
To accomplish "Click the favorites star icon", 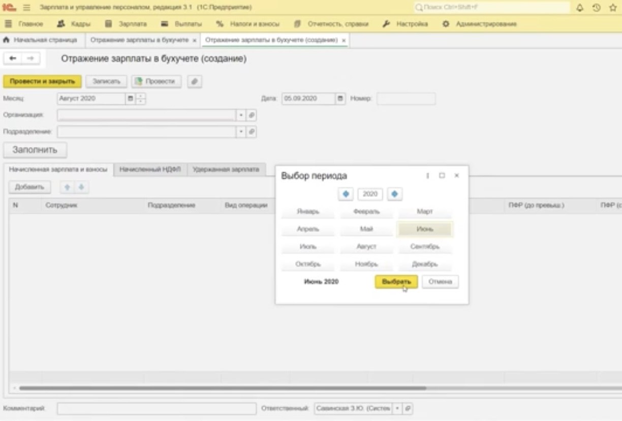I will 612,8.
